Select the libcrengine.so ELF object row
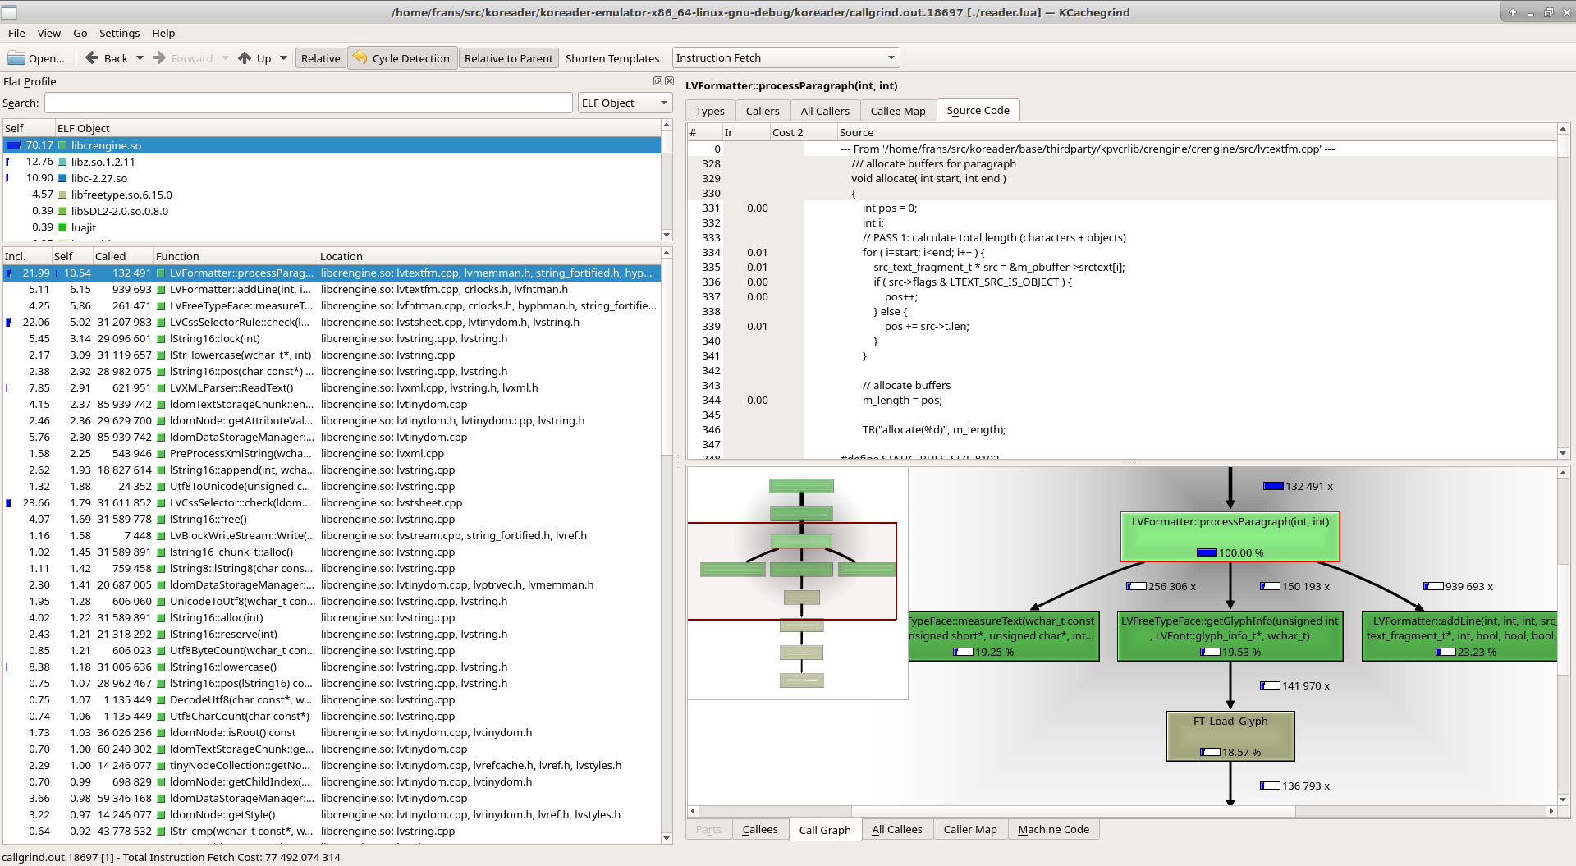Screen dimensions: 1576x866 pyautogui.click(x=332, y=145)
